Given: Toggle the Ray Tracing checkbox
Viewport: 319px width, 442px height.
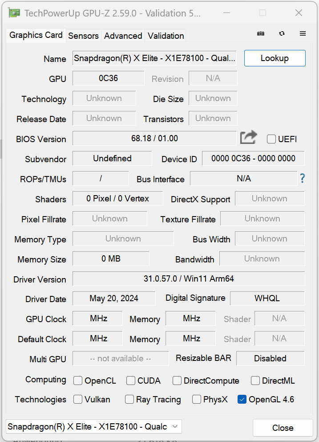Looking at the screenshot, I should click(x=129, y=399).
